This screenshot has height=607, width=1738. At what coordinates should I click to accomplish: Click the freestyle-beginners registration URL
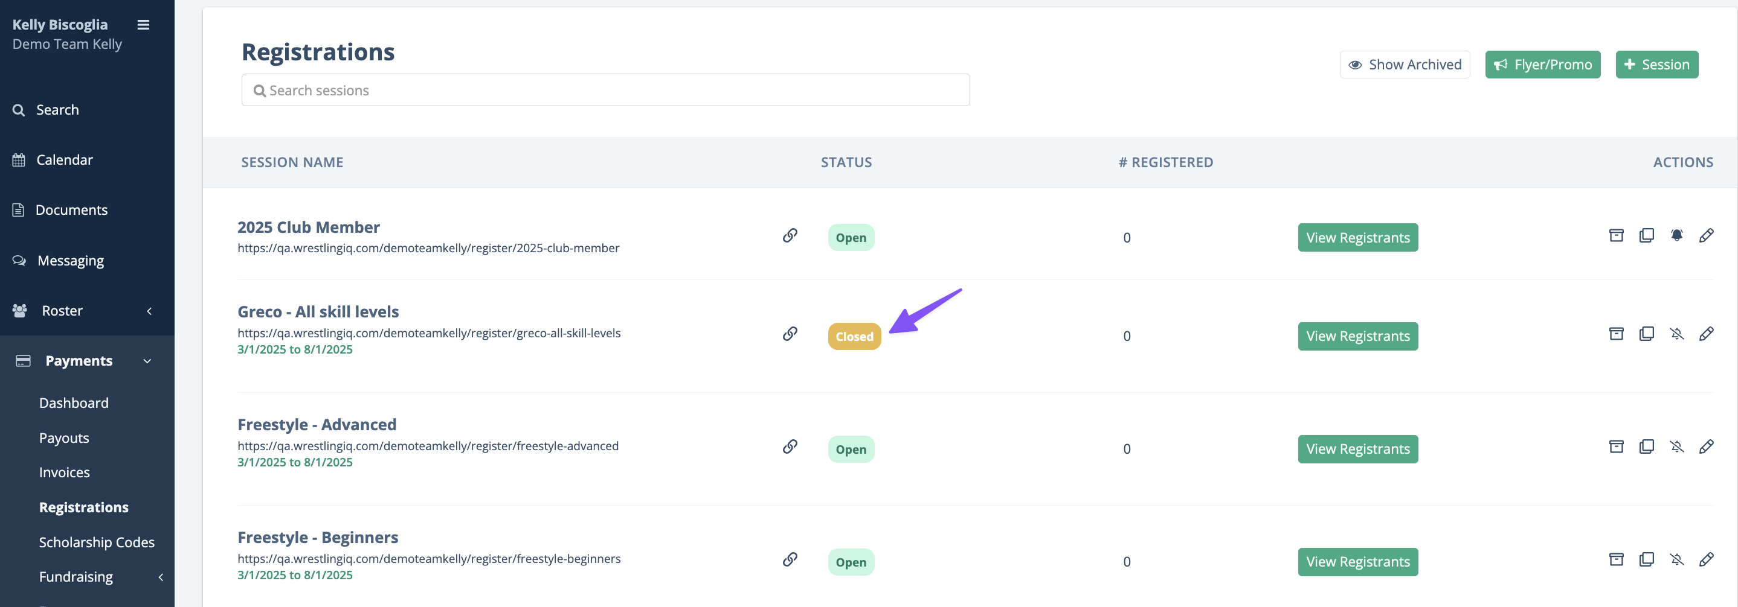[428, 559]
